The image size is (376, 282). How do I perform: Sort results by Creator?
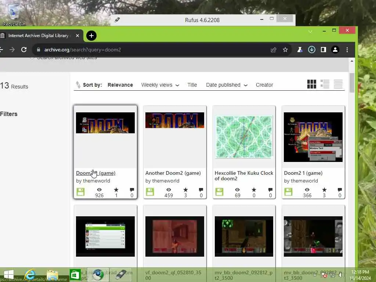click(264, 85)
